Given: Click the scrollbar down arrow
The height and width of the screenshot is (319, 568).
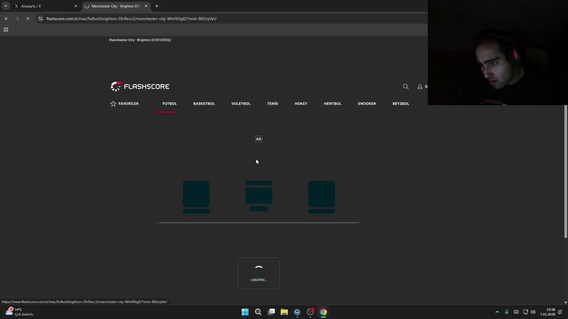Looking at the screenshot, I should pos(565,303).
